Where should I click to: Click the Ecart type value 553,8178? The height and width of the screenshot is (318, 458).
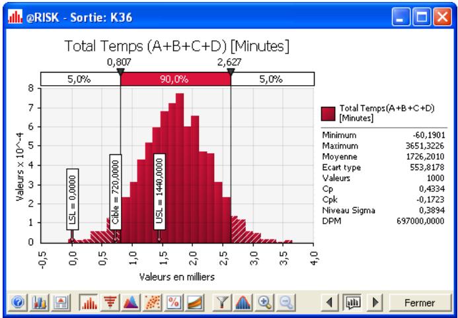(427, 168)
